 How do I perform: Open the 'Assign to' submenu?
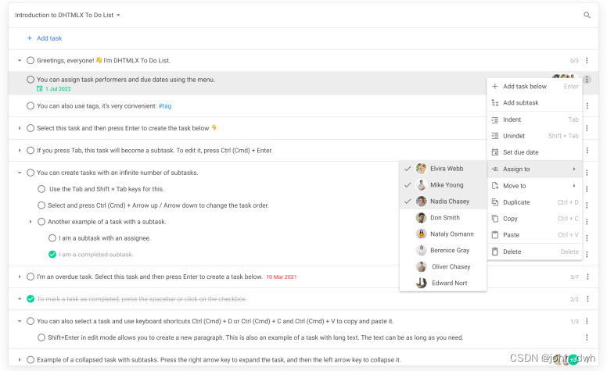pos(534,169)
